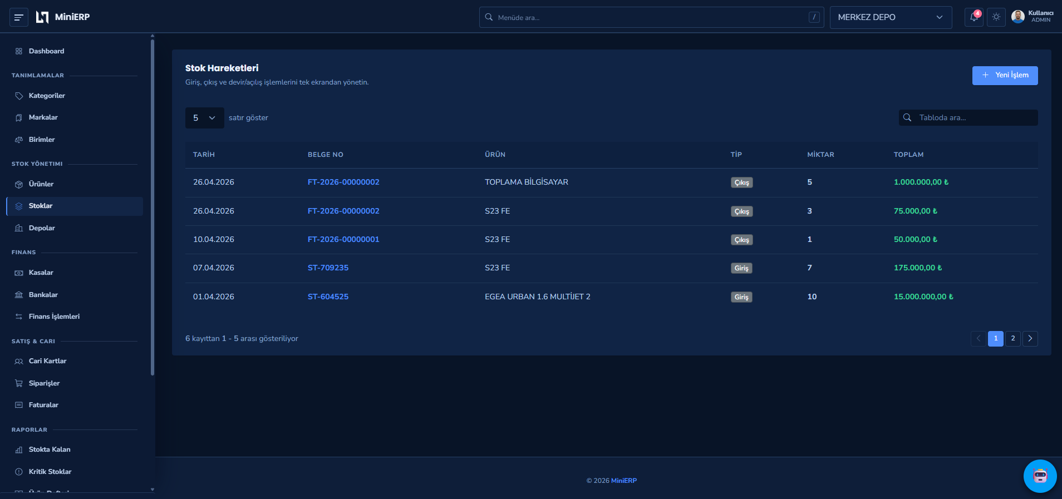Toggle light theme with the sun icon
The height and width of the screenshot is (499, 1062).
[996, 17]
